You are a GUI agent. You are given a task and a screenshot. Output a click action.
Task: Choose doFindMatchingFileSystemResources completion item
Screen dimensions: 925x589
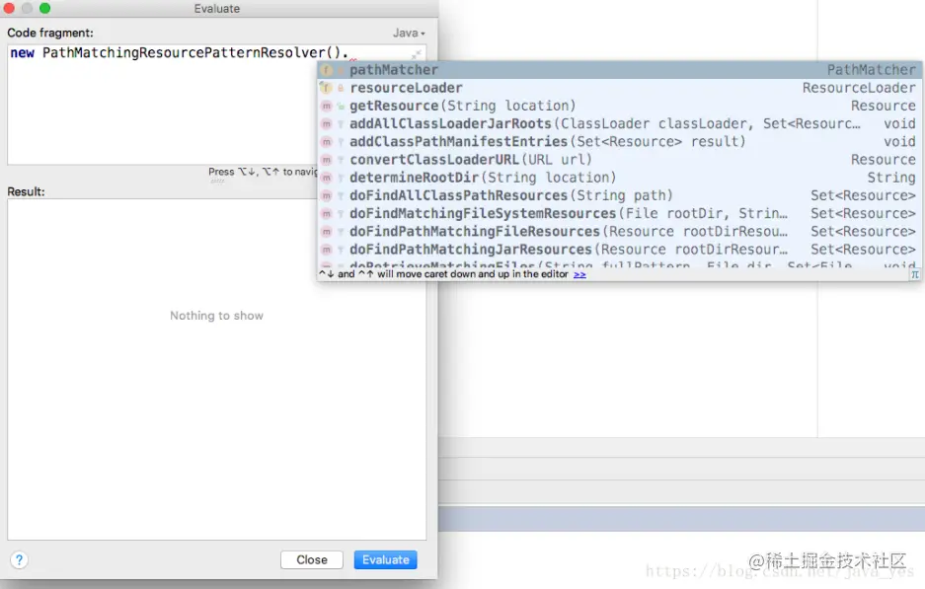click(x=619, y=213)
